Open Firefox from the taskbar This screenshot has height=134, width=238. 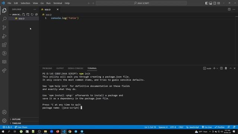tap(58, 131)
